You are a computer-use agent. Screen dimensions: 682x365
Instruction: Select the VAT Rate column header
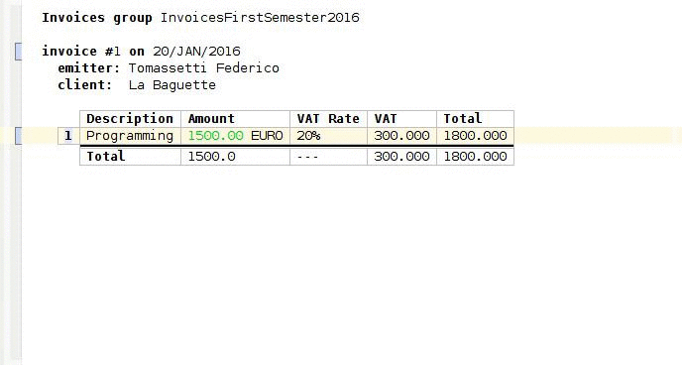[x=328, y=119]
